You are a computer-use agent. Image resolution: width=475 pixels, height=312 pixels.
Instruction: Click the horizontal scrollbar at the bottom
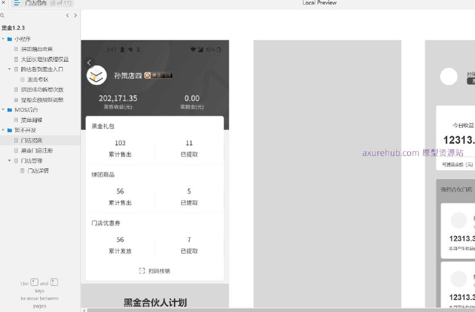280,310
